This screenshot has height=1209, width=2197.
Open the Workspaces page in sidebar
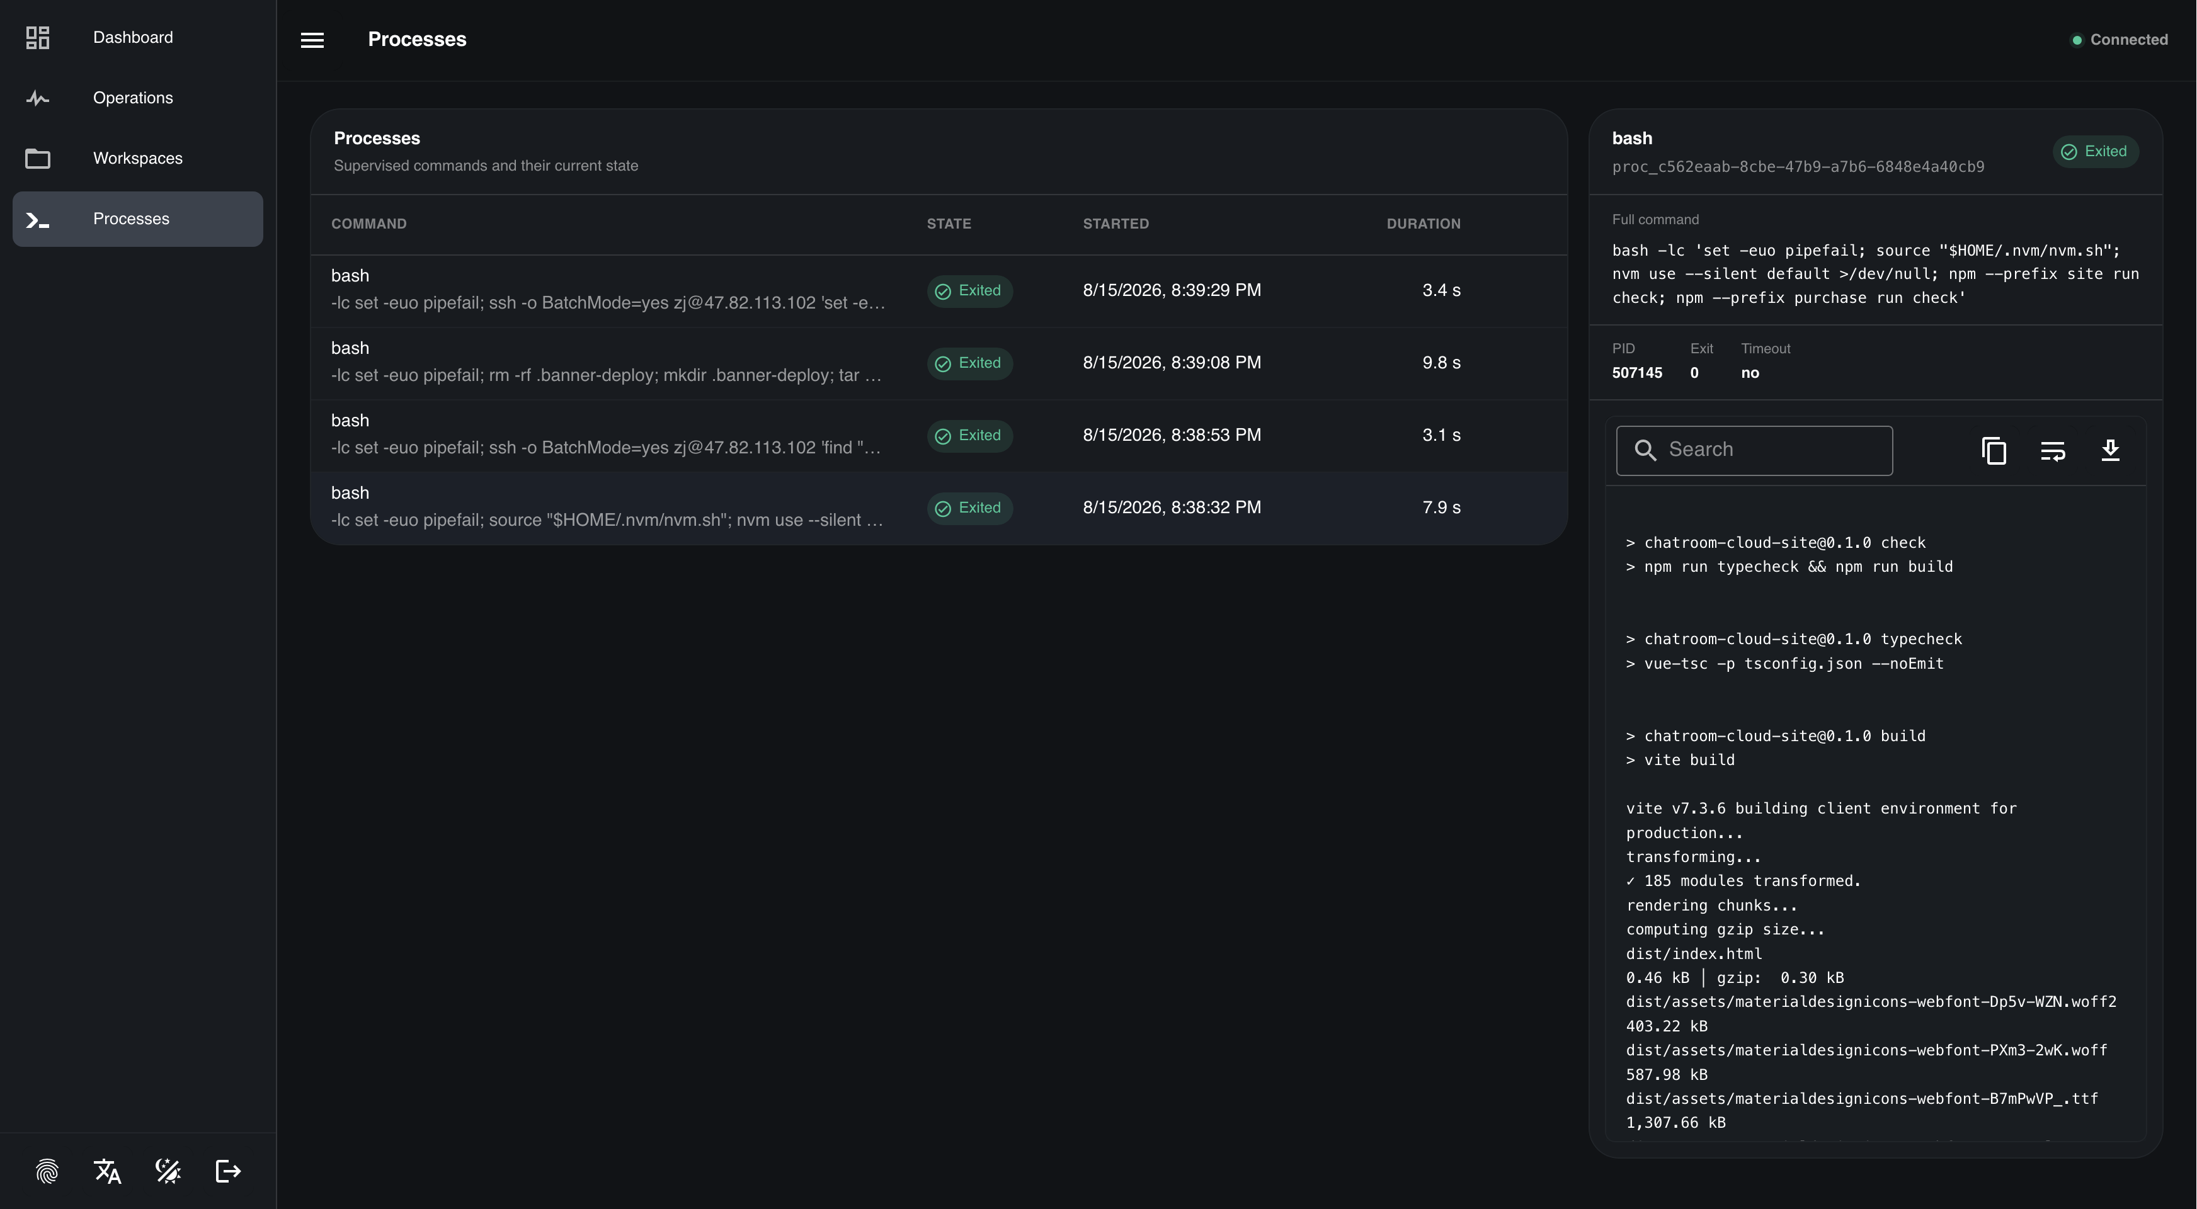click(x=137, y=159)
